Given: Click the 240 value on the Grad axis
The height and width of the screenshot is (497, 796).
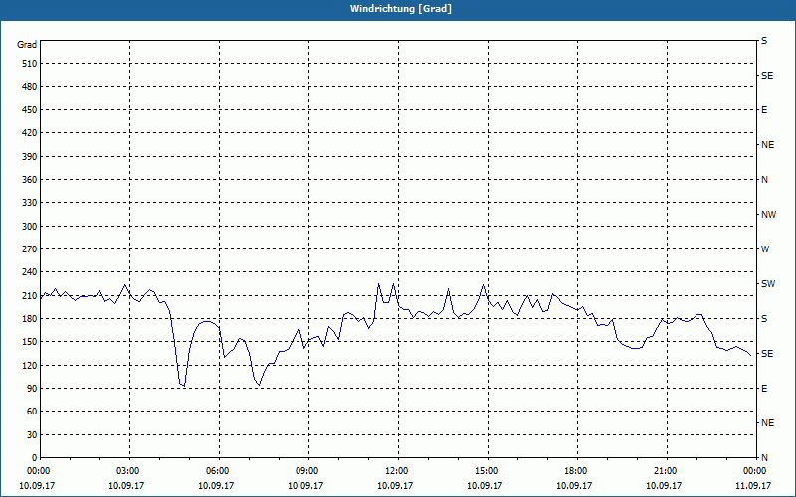Looking at the screenshot, I should tap(30, 272).
